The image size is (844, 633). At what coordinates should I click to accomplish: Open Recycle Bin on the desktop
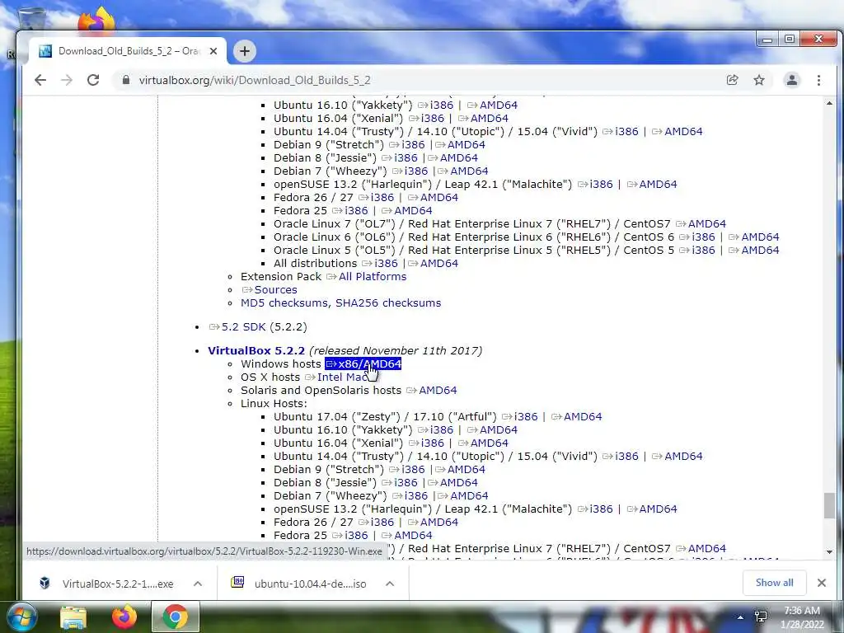(31, 21)
